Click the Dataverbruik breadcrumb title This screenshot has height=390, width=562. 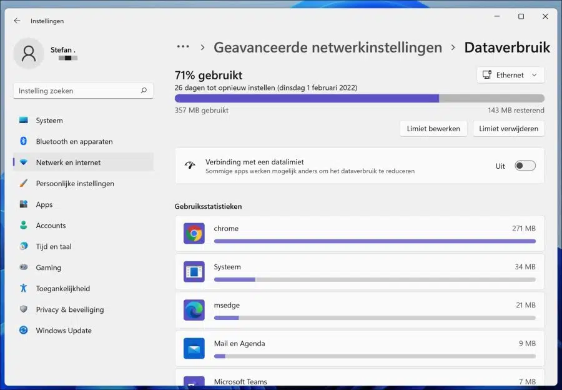tap(507, 47)
